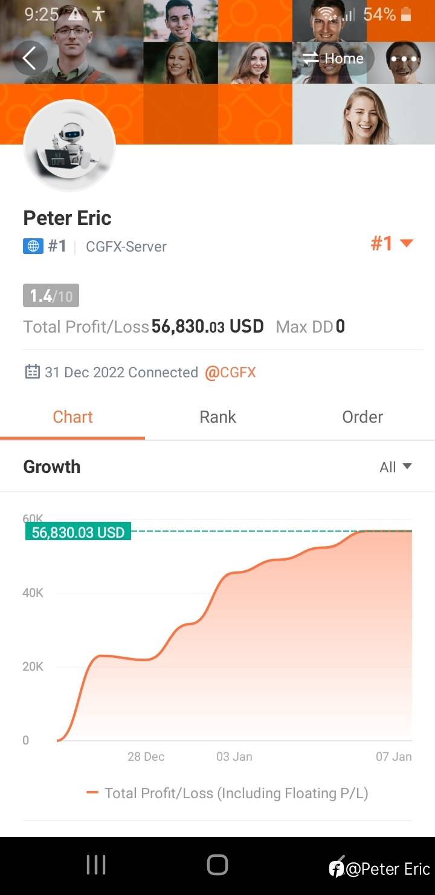Viewport: 435px width, 895px height.
Task: Expand the orange #1 account dropdown
Action: pos(391,244)
